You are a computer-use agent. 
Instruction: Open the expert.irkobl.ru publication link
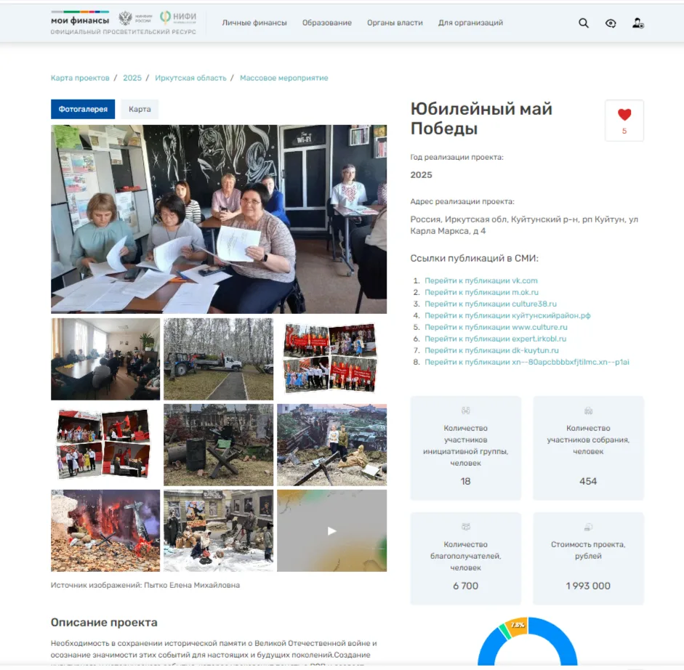pyautogui.click(x=496, y=339)
